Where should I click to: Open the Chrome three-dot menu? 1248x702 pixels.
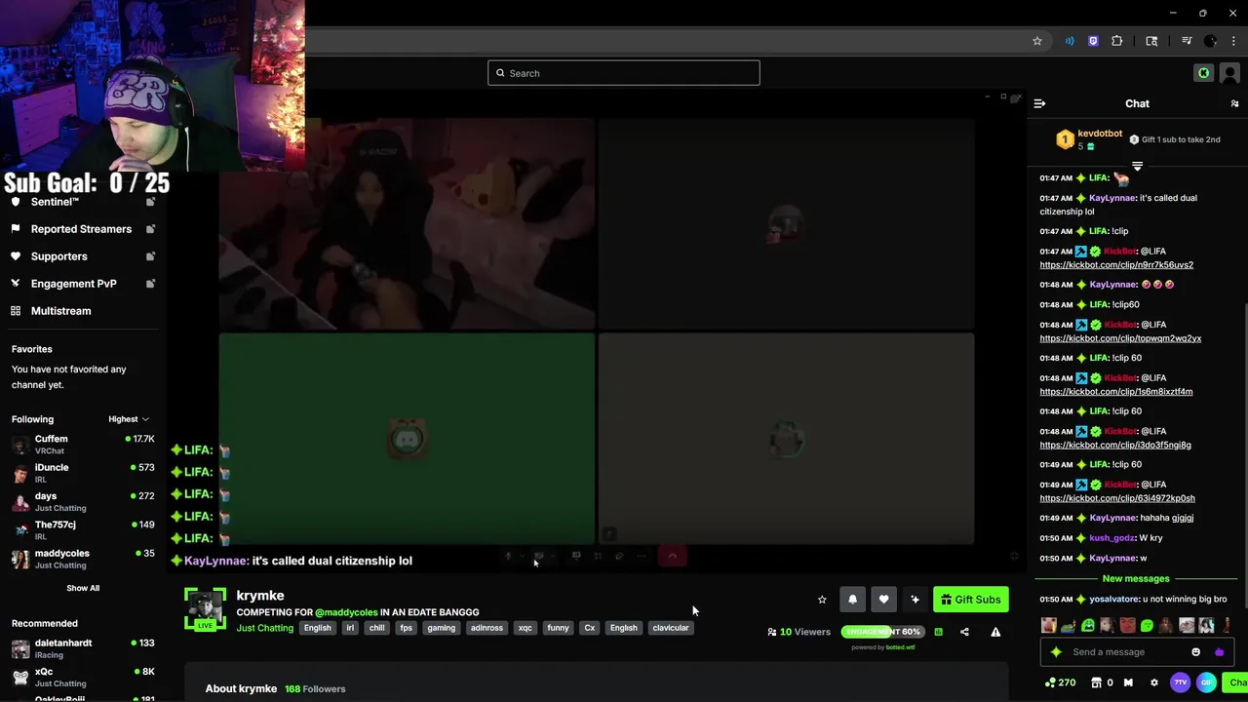point(1233,41)
